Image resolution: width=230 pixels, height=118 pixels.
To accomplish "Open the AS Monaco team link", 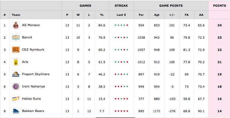I will pyautogui.click(x=31, y=25).
